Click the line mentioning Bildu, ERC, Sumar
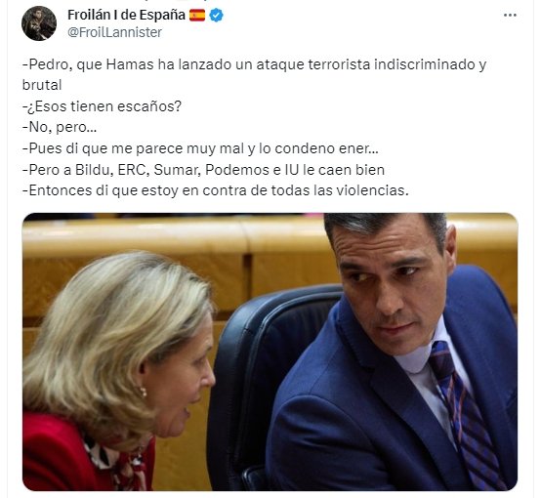Viewport: 541px width, 498px height. tap(203, 170)
